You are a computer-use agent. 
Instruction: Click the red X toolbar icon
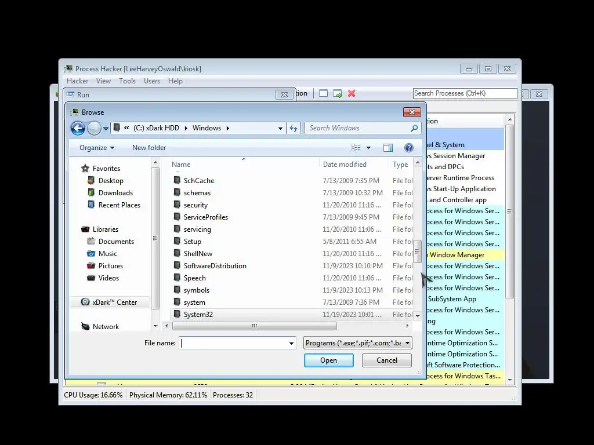click(352, 93)
